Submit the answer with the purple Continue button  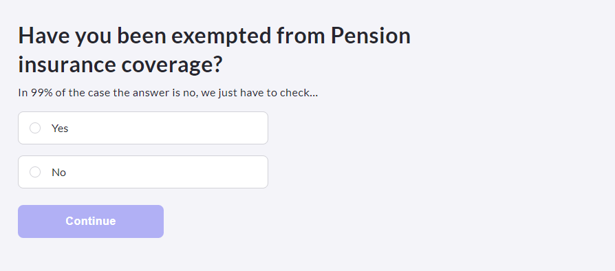(91, 221)
